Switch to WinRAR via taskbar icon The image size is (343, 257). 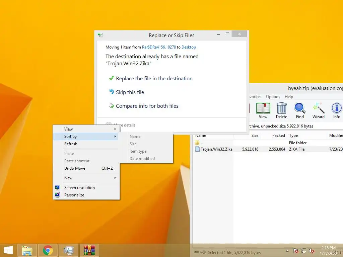tap(89, 250)
